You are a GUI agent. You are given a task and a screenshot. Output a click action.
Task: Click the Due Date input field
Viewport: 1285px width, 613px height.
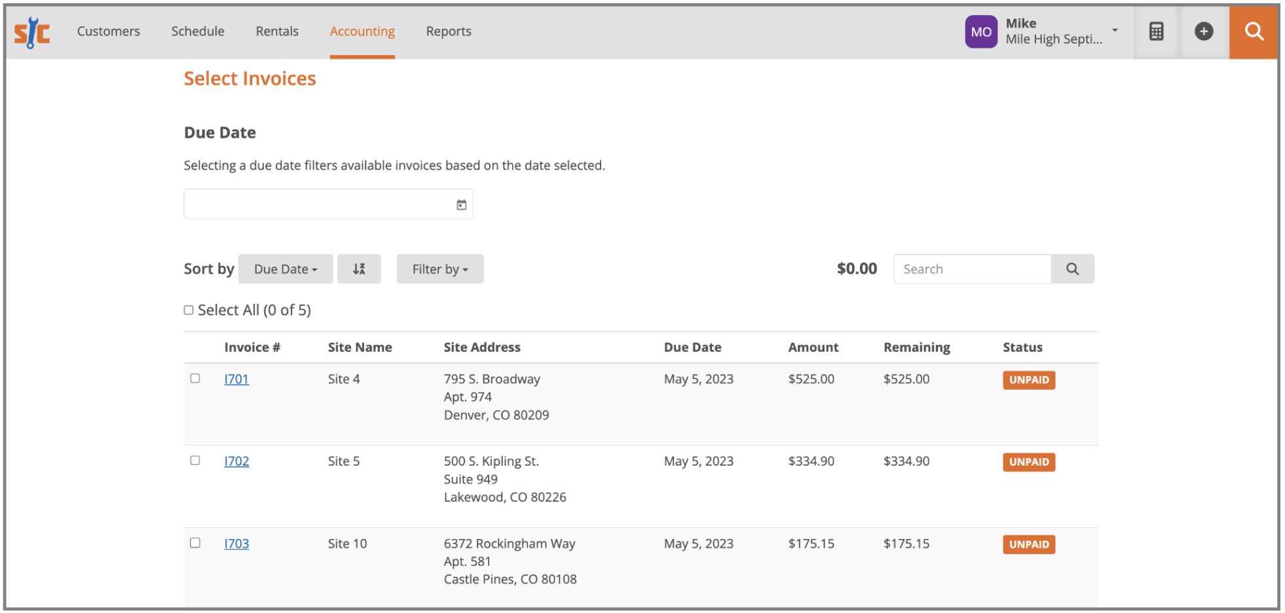point(328,204)
